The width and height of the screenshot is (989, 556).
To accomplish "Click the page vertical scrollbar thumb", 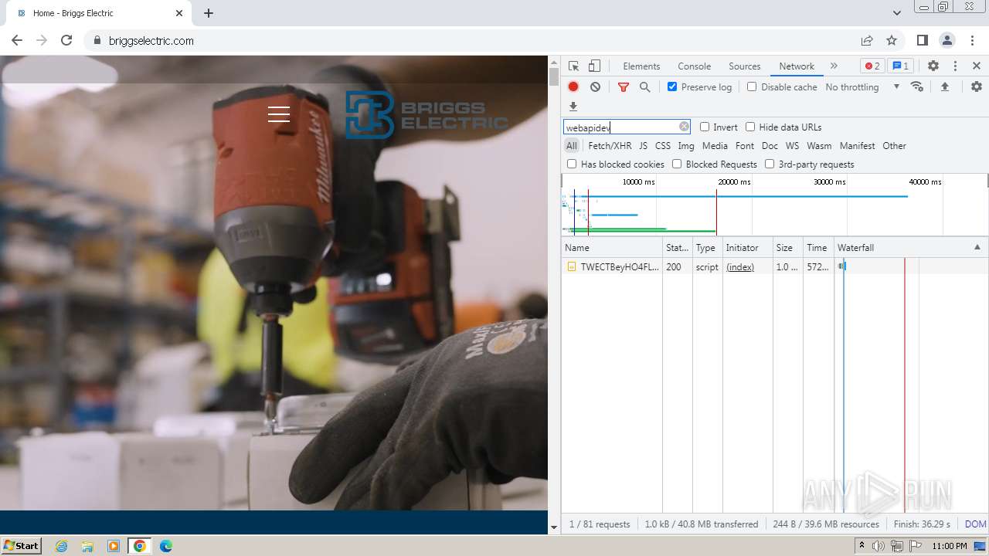I will coord(553,77).
